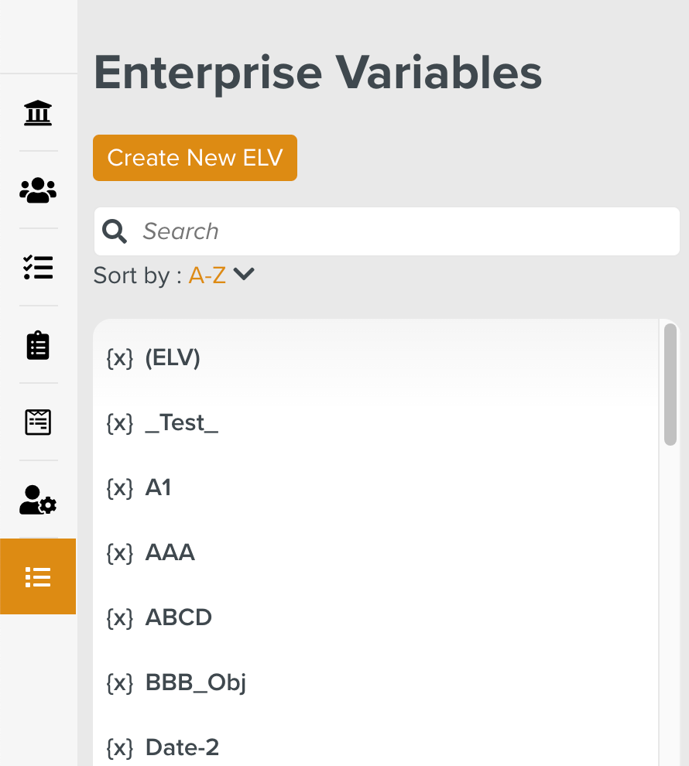Viewport: 689px width, 766px height.
Task: Choose the ABCD variable
Action: pos(179,618)
